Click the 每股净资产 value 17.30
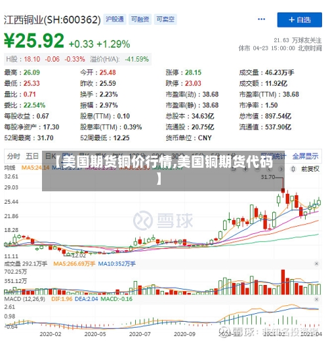The width and height of the screenshot is (328, 342). click(x=51, y=127)
